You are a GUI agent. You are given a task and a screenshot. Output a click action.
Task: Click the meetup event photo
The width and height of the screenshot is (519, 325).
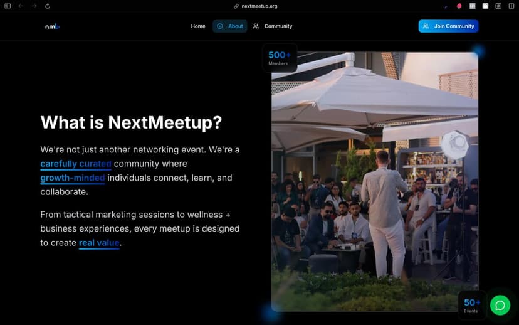(x=374, y=181)
